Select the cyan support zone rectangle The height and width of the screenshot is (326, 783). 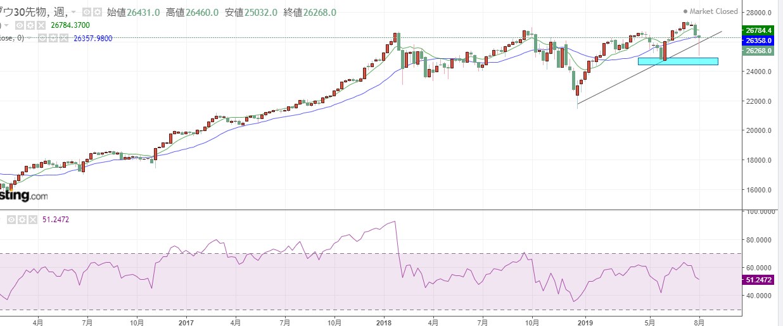678,61
